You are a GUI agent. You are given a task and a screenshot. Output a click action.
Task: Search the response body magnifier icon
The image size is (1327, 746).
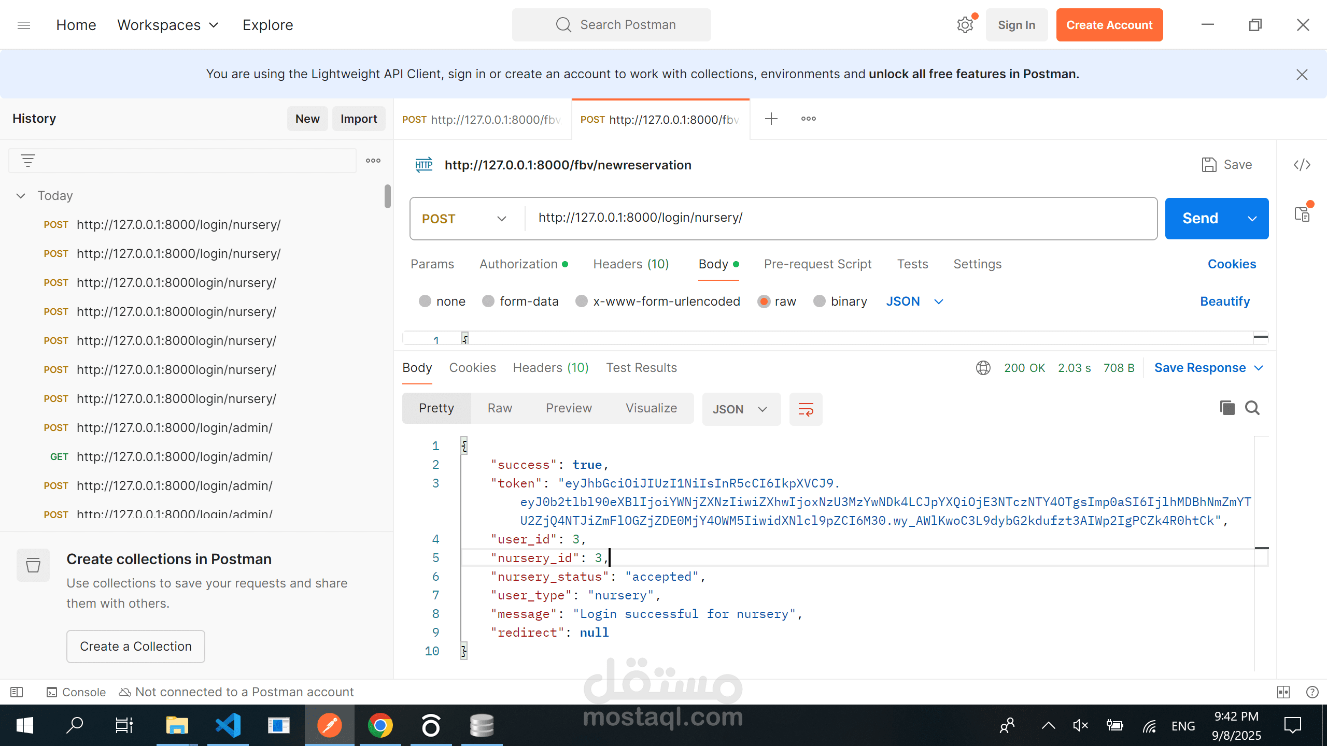[x=1252, y=408]
